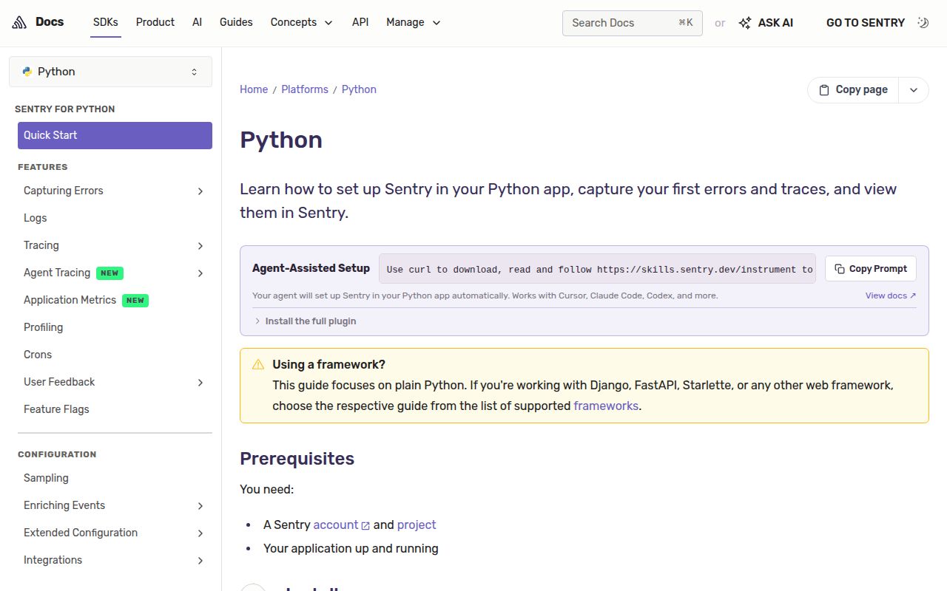This screenshot has width=947, height=591.
Task: Open Capturing Errors page in sidebar
Action: pos(64,191)
